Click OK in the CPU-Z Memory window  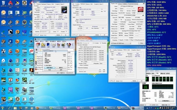[x=142, y=81]
